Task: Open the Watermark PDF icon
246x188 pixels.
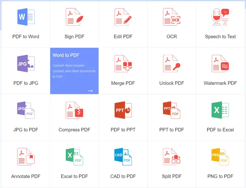Action: coord(220,63)
